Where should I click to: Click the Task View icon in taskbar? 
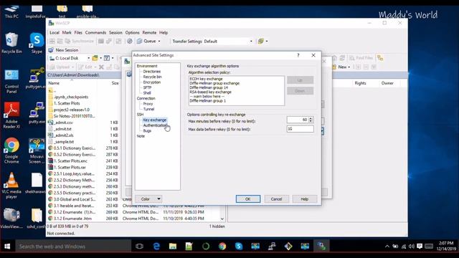tap(140, 247)
